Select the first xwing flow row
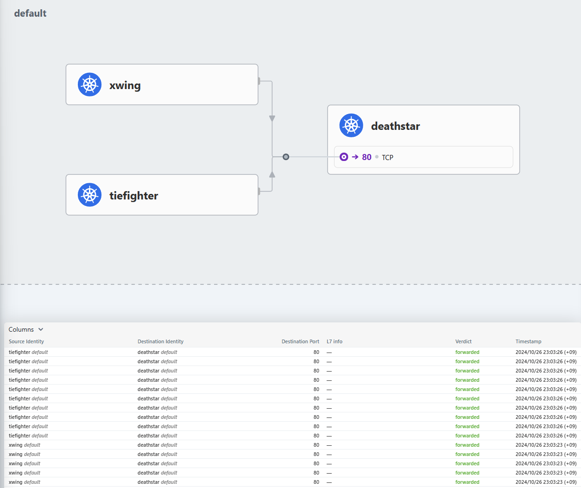 point(185,445)
